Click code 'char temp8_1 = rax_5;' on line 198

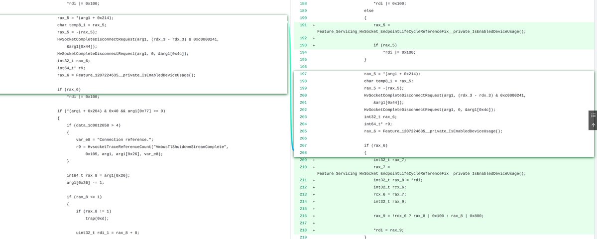pos(389,81)
